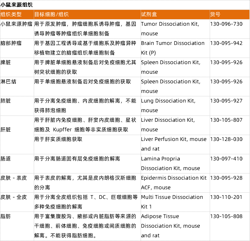This screenshot has height=241, width=250.
Task: Click the 肝脏 tissue type cell
Action: (x=6, y=129)
